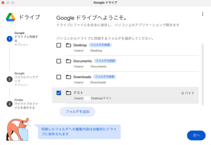Click the blue tip bubble about 同期したフォルダ
The height and width of the screenshot is (145, 211).
click(x=79, y=132)
